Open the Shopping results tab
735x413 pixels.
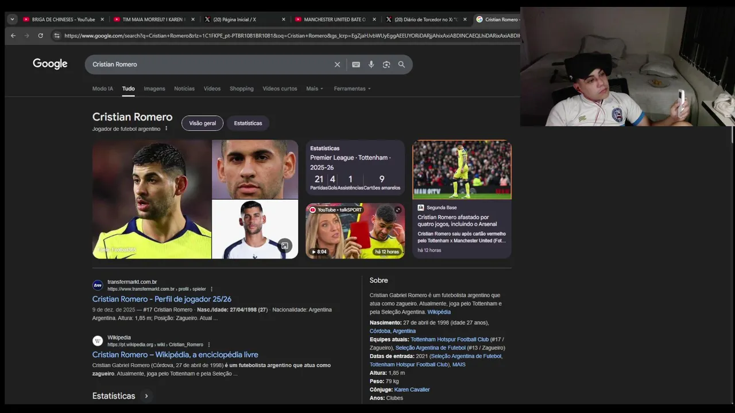[x=242, y=88]
